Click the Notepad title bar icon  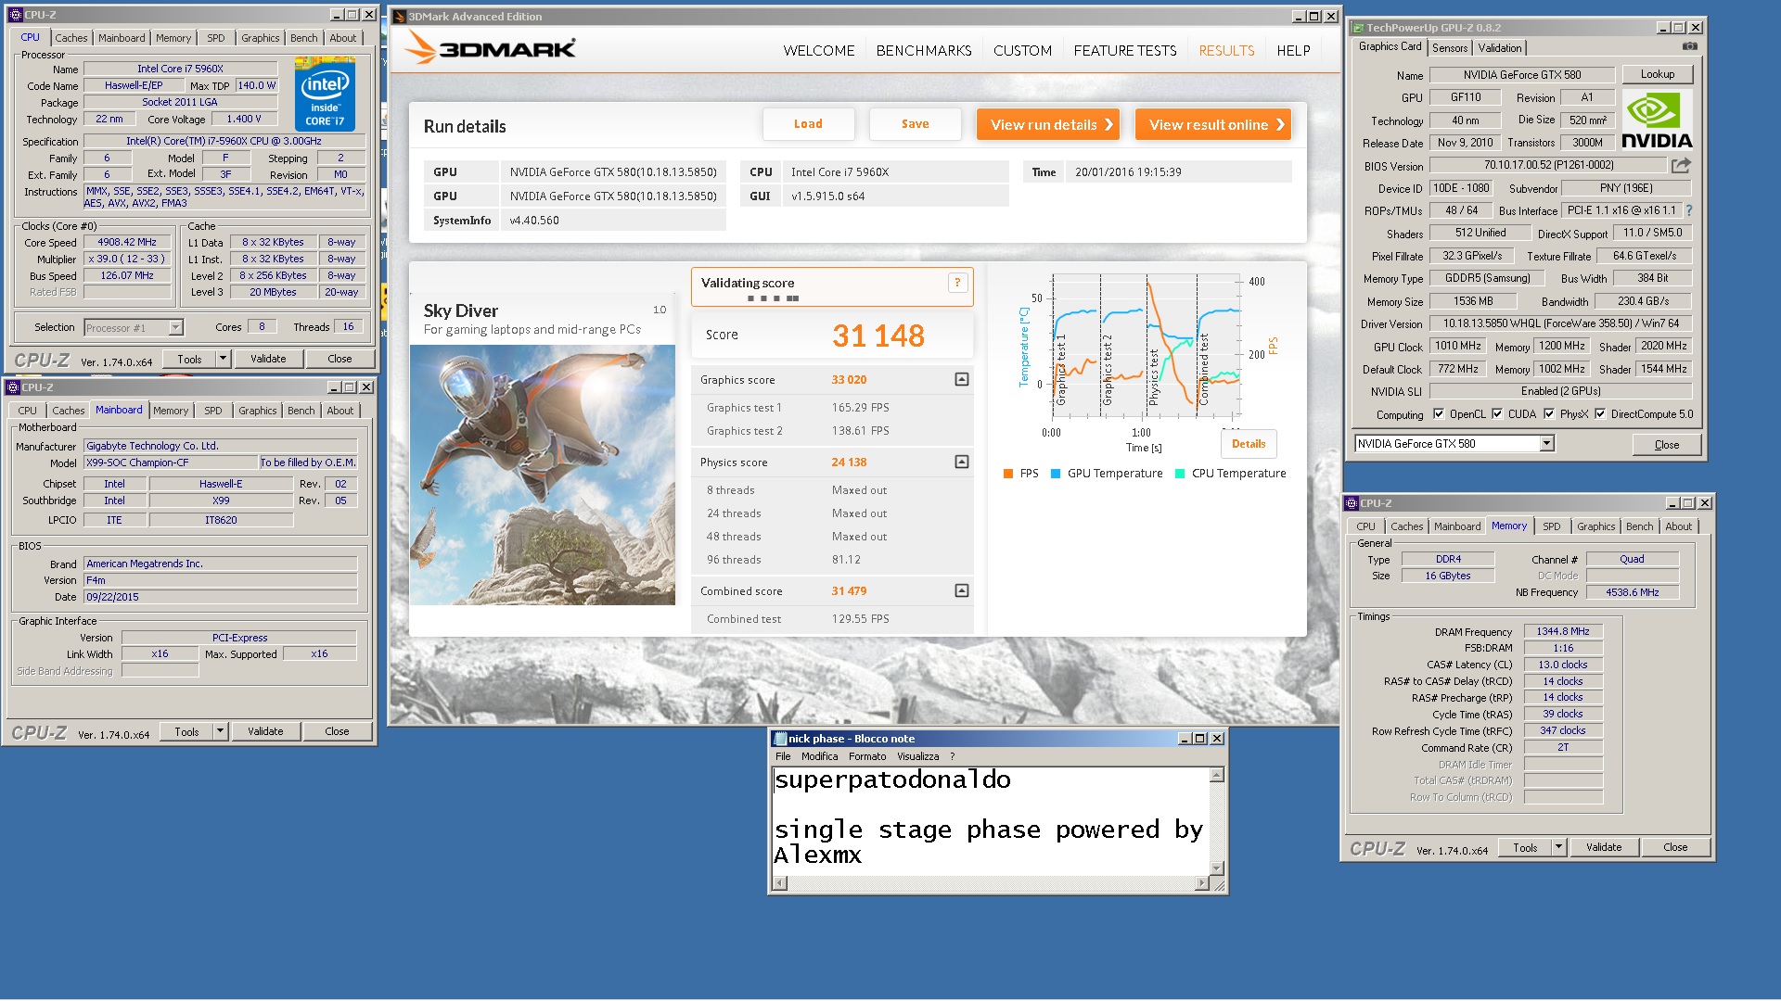(780, 739)
